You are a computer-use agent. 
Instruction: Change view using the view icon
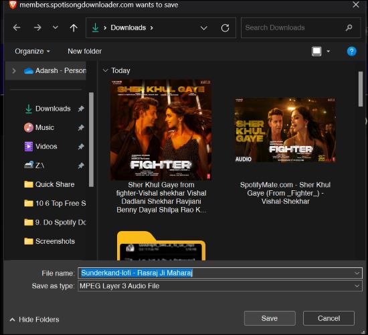316,51
